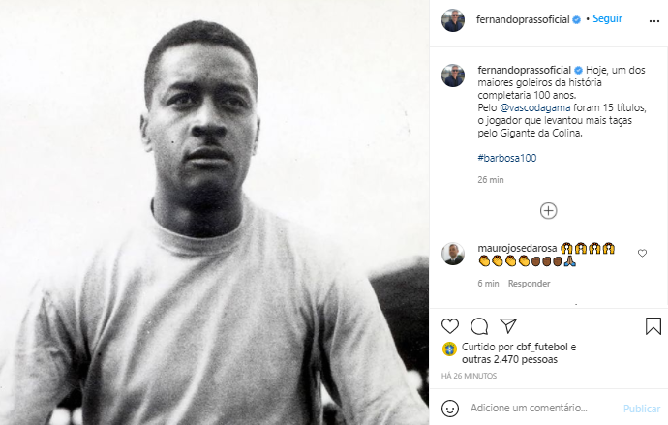
Task: Share the post with the paper plane icon
Action: 508,326
